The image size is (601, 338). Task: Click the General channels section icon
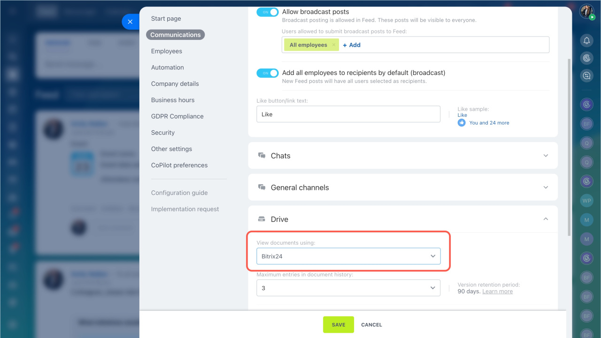[262, 188]
